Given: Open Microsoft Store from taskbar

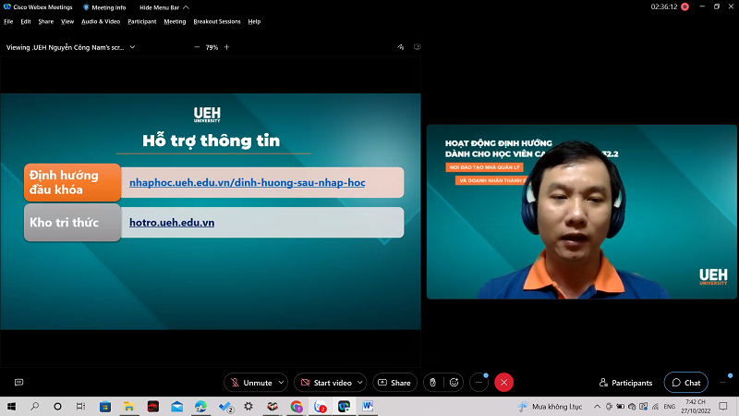Looking at the screenshot, I should (105, 406).
